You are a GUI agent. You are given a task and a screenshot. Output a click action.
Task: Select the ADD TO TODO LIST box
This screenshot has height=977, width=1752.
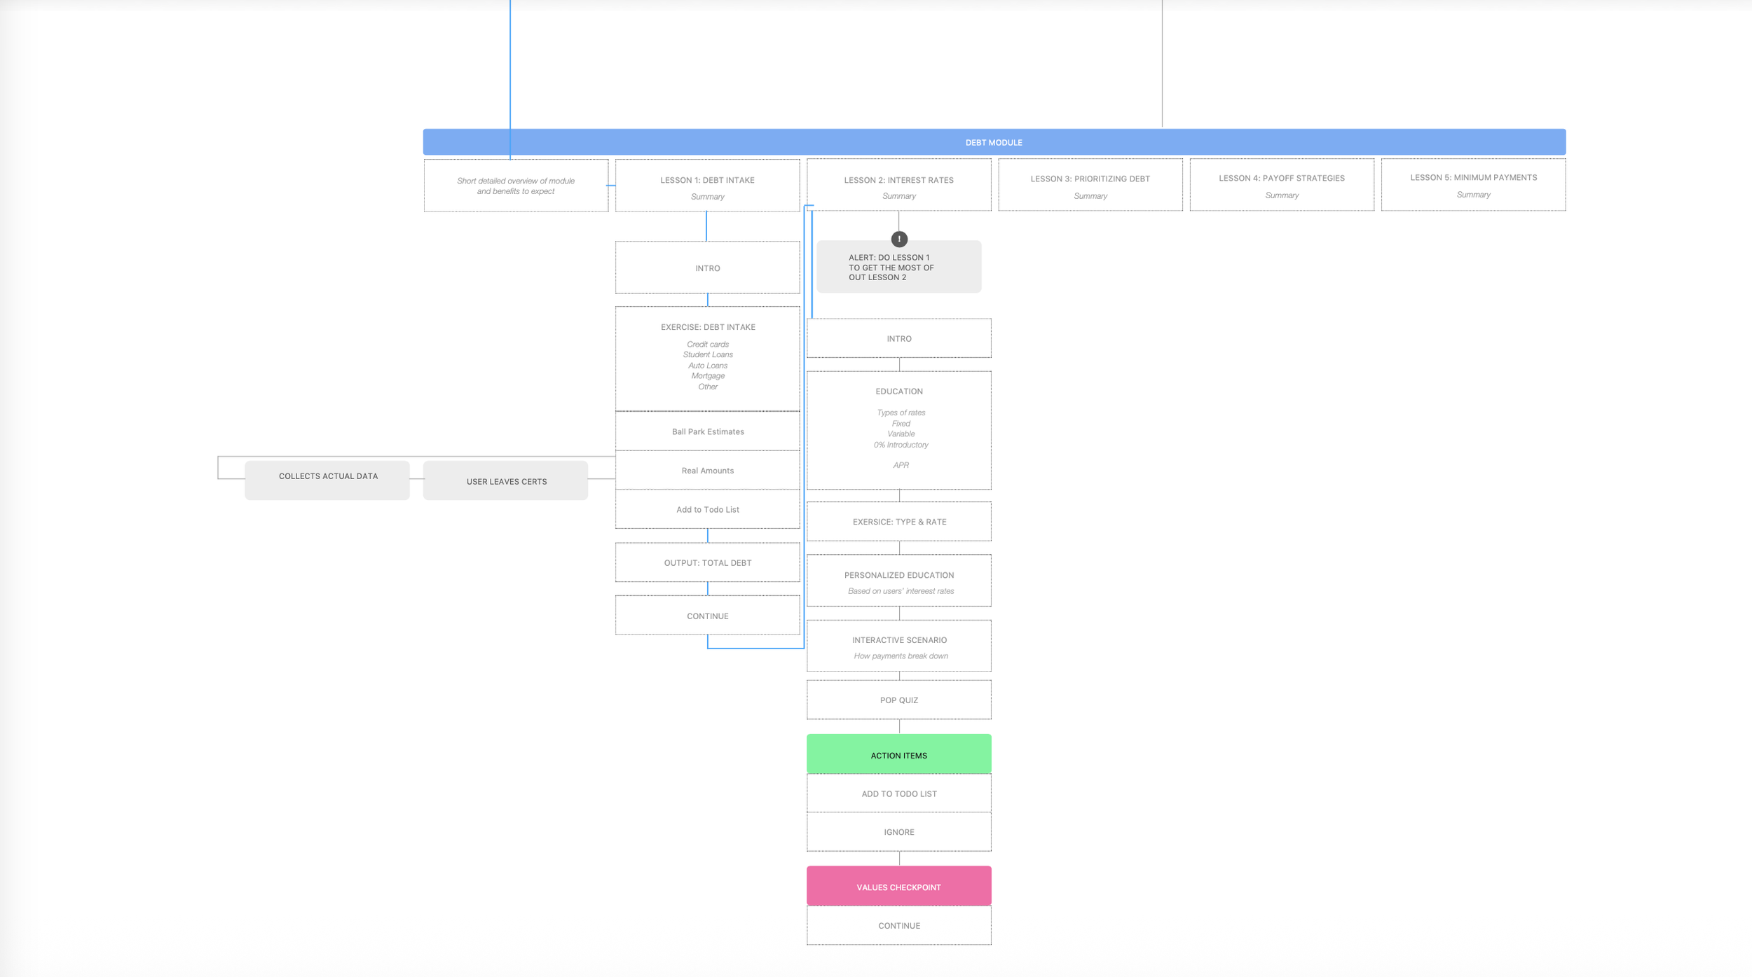(898, 794)
